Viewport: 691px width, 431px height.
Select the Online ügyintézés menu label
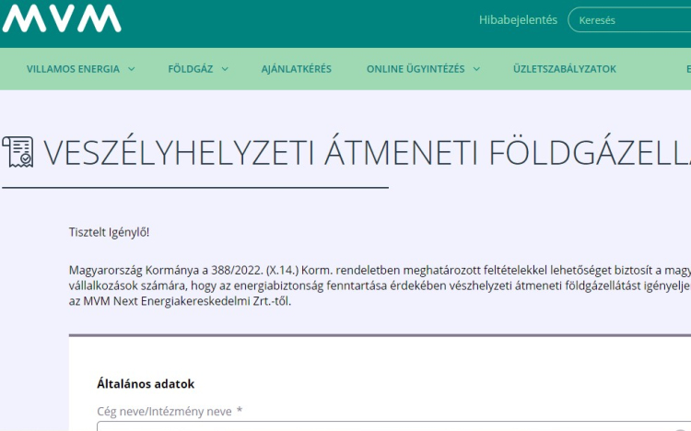click(416, 69)
